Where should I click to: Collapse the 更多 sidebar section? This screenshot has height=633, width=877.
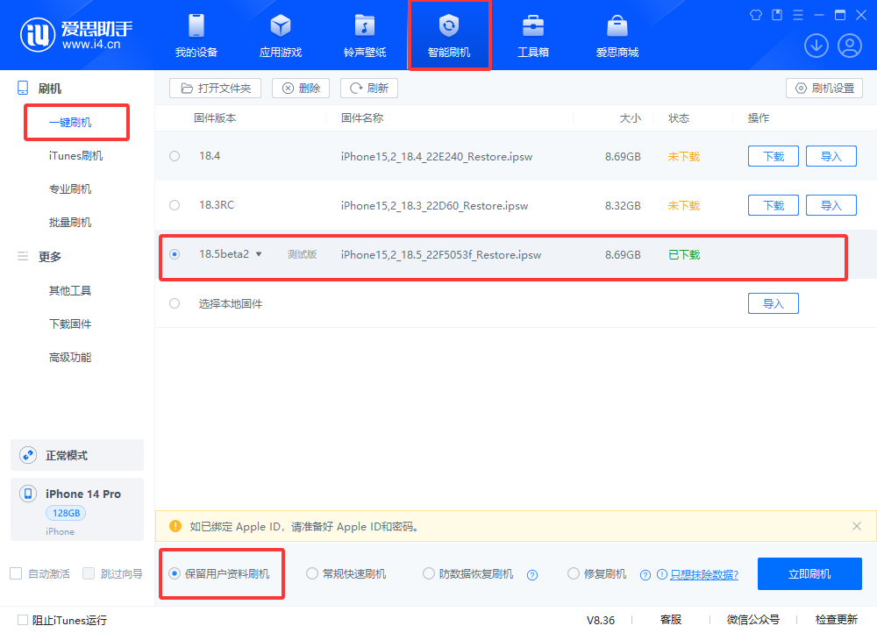24,257
